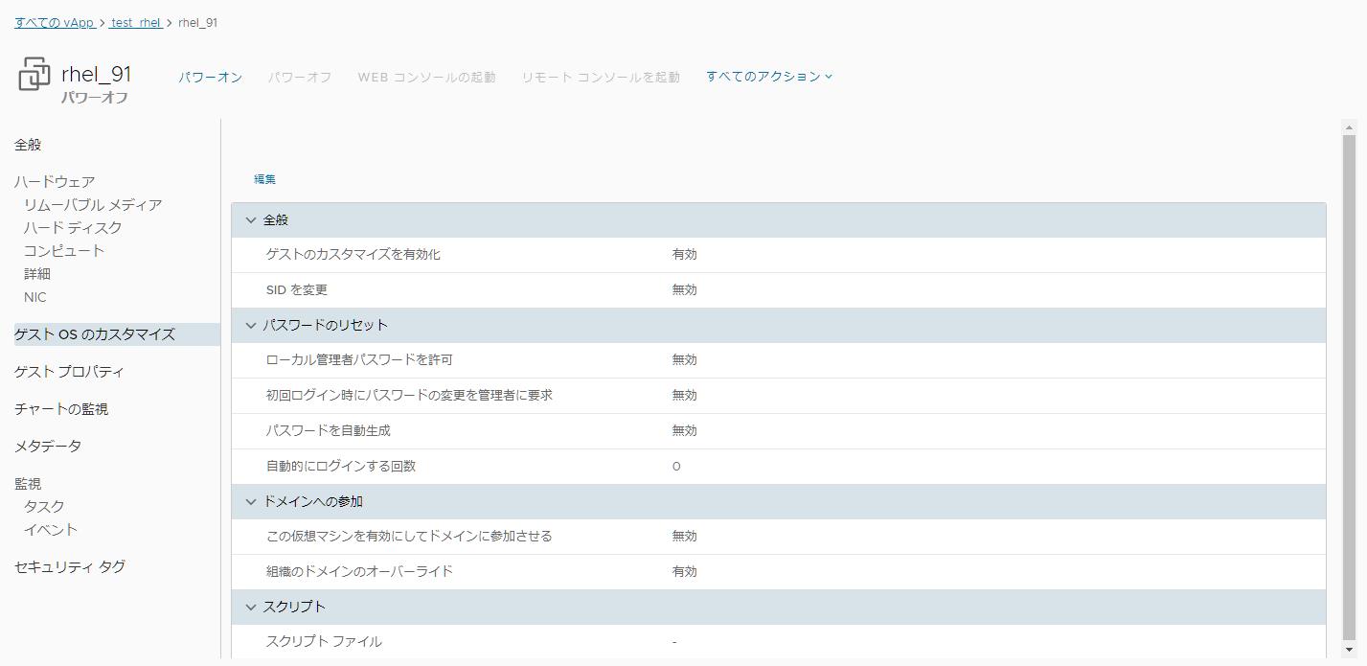Select ハード ディスク sidebar item
The height and width of the screenshot is (666, 1367).
(x=73, y=227)
